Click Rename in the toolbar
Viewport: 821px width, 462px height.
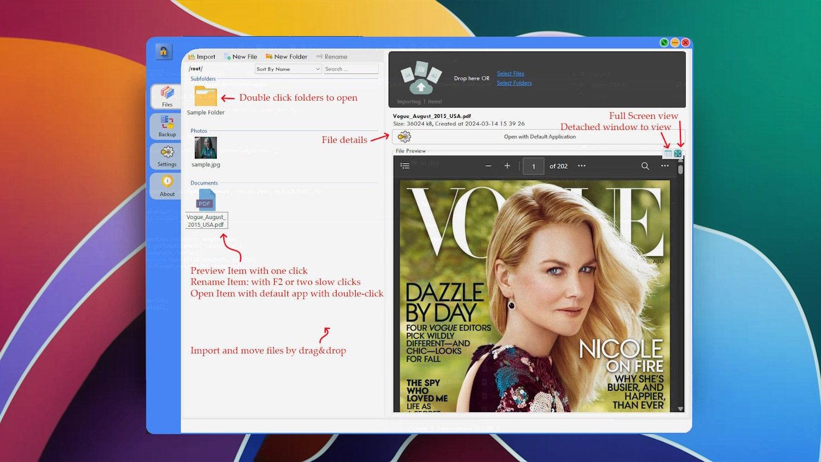coord(332,56)
